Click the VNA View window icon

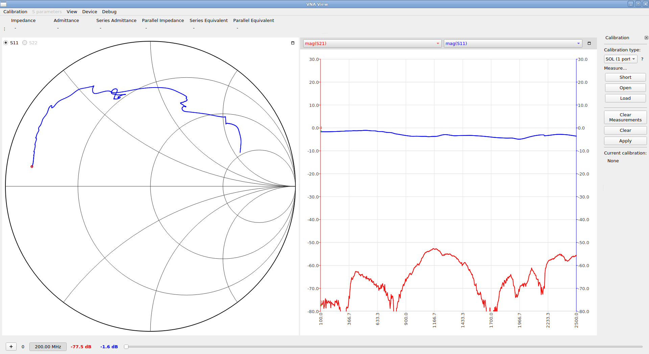(3, 4)
